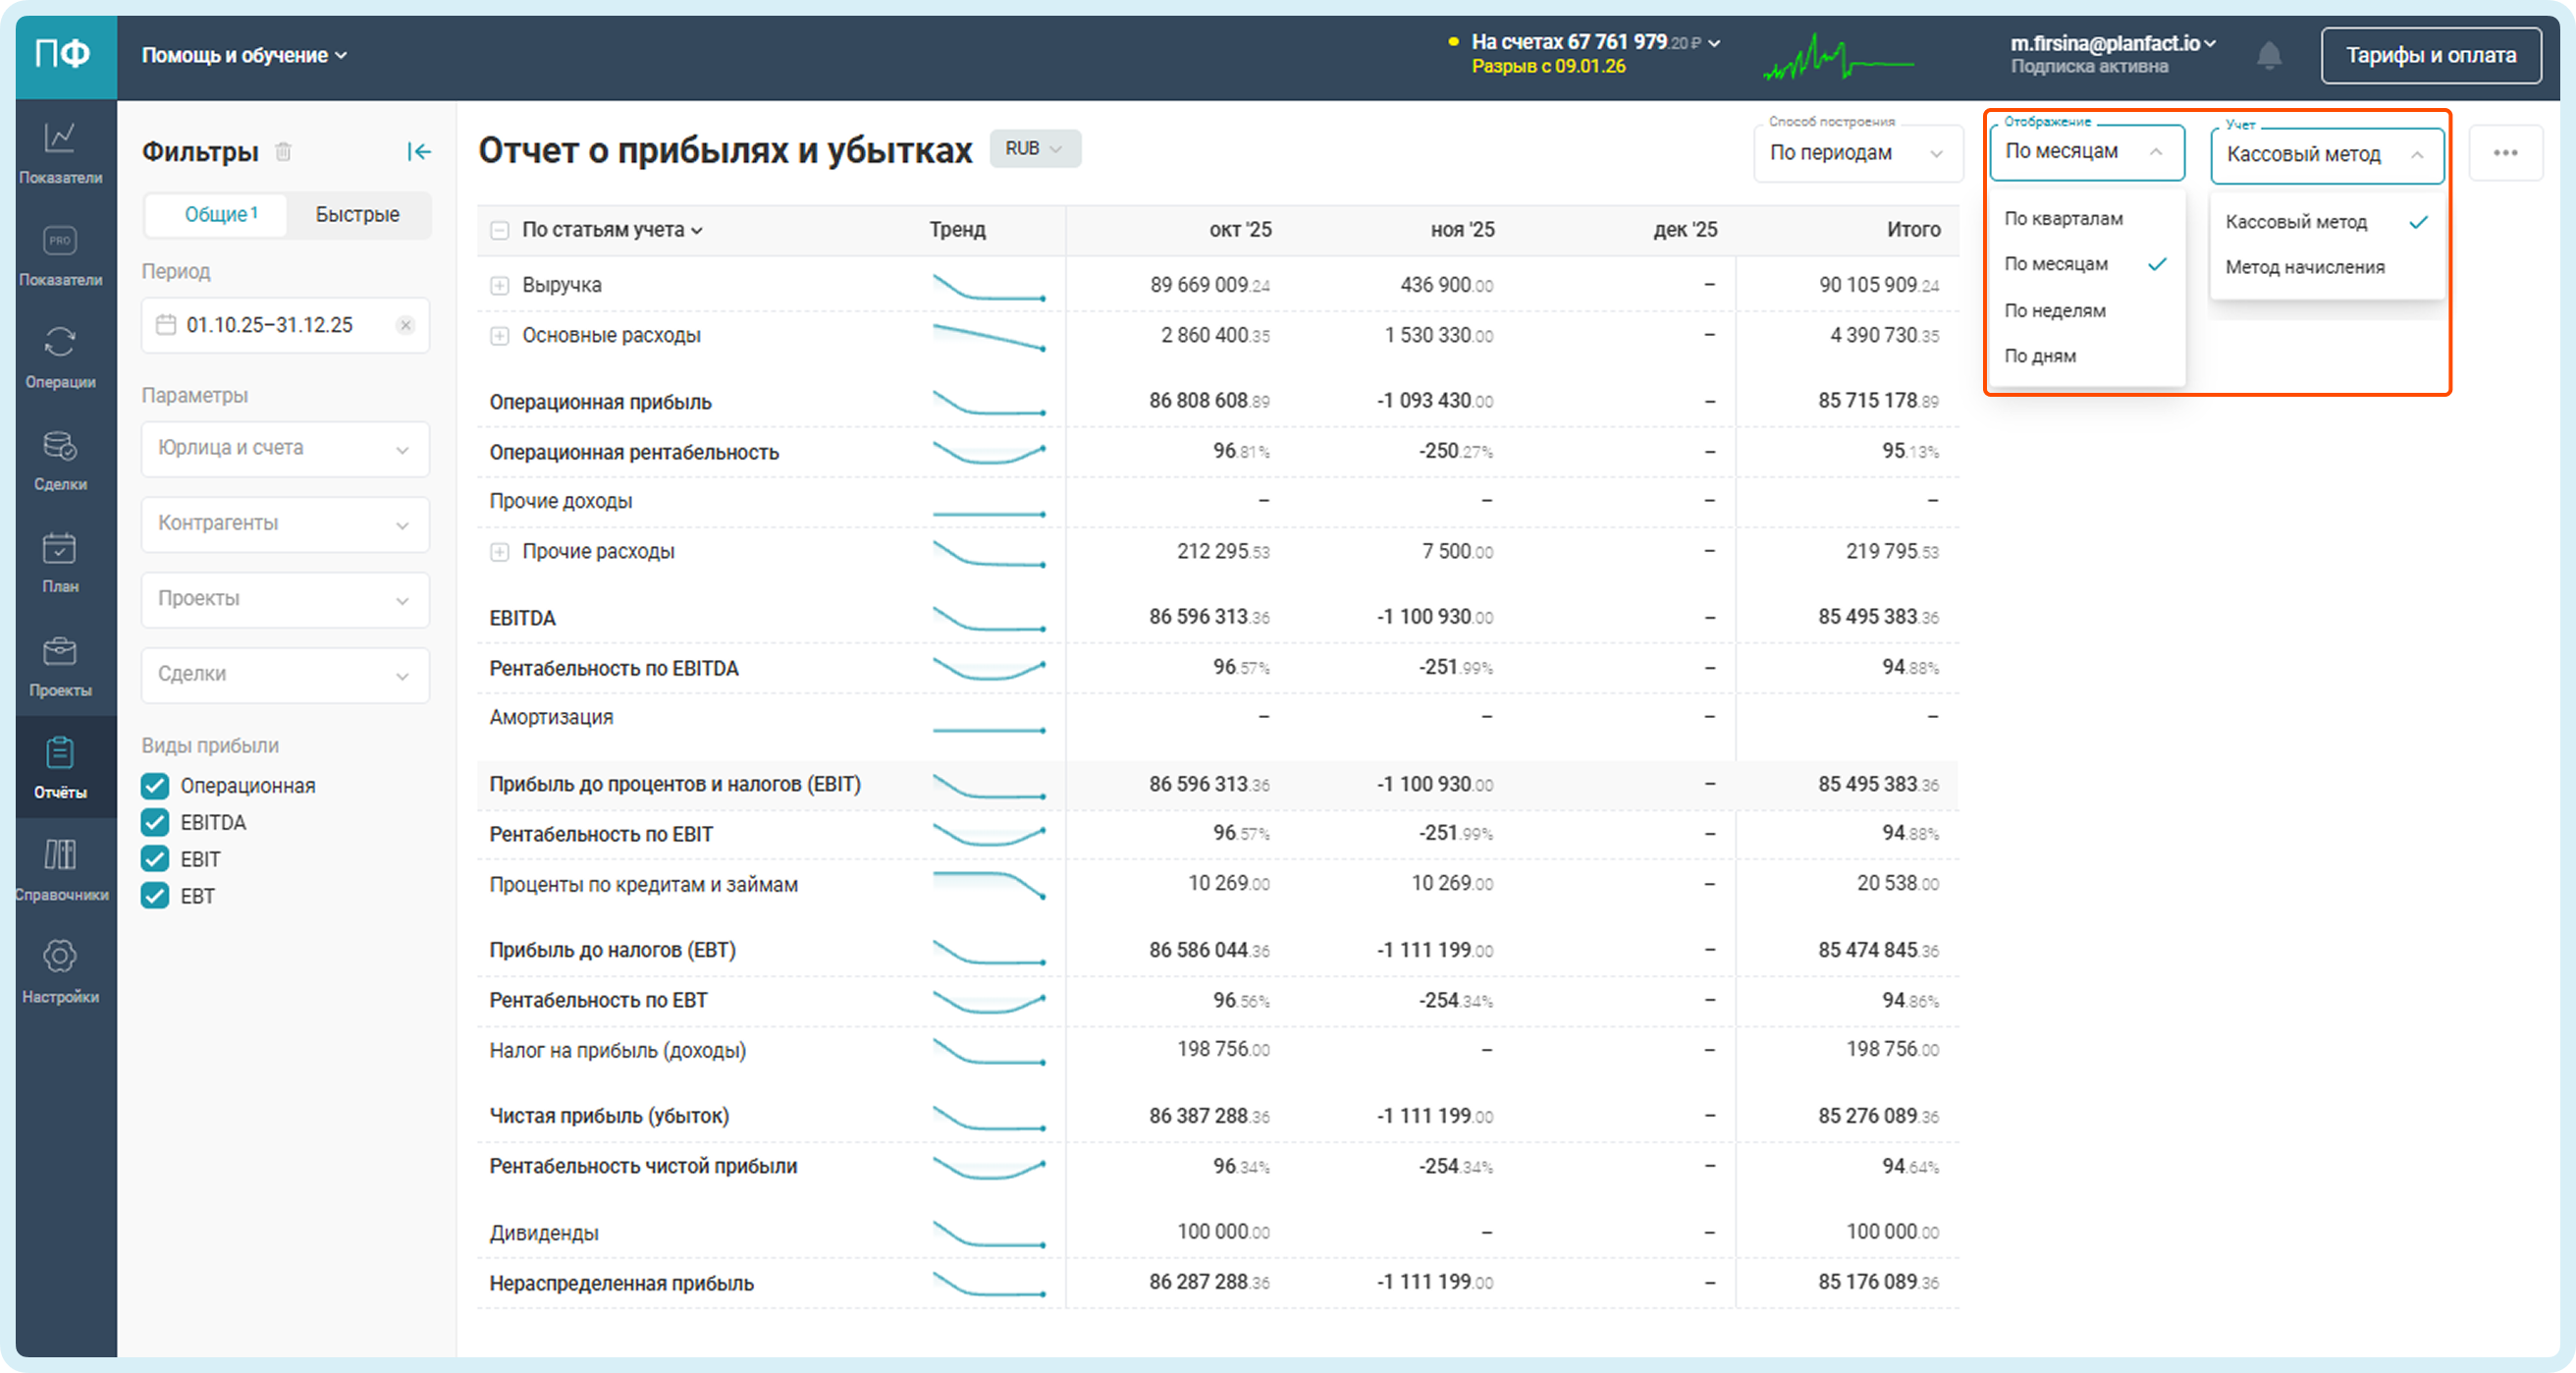
Task: Collapse the filters panel arrow icon
Action: [419, 151]
